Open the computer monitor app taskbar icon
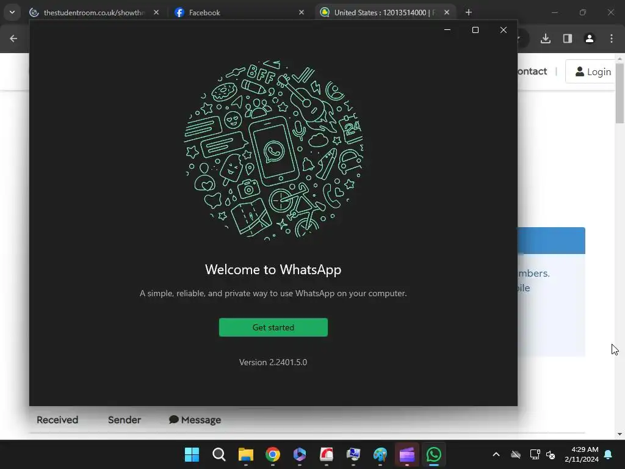625x469 pixels. (x=353, y=454)
